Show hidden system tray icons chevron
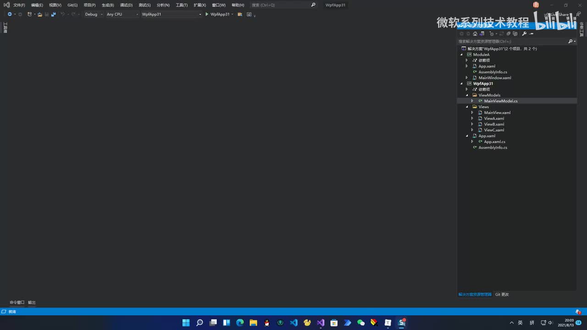 512,323
